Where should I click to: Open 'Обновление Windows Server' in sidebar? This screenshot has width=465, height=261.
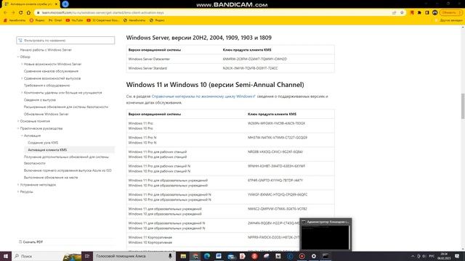[46, 114]
